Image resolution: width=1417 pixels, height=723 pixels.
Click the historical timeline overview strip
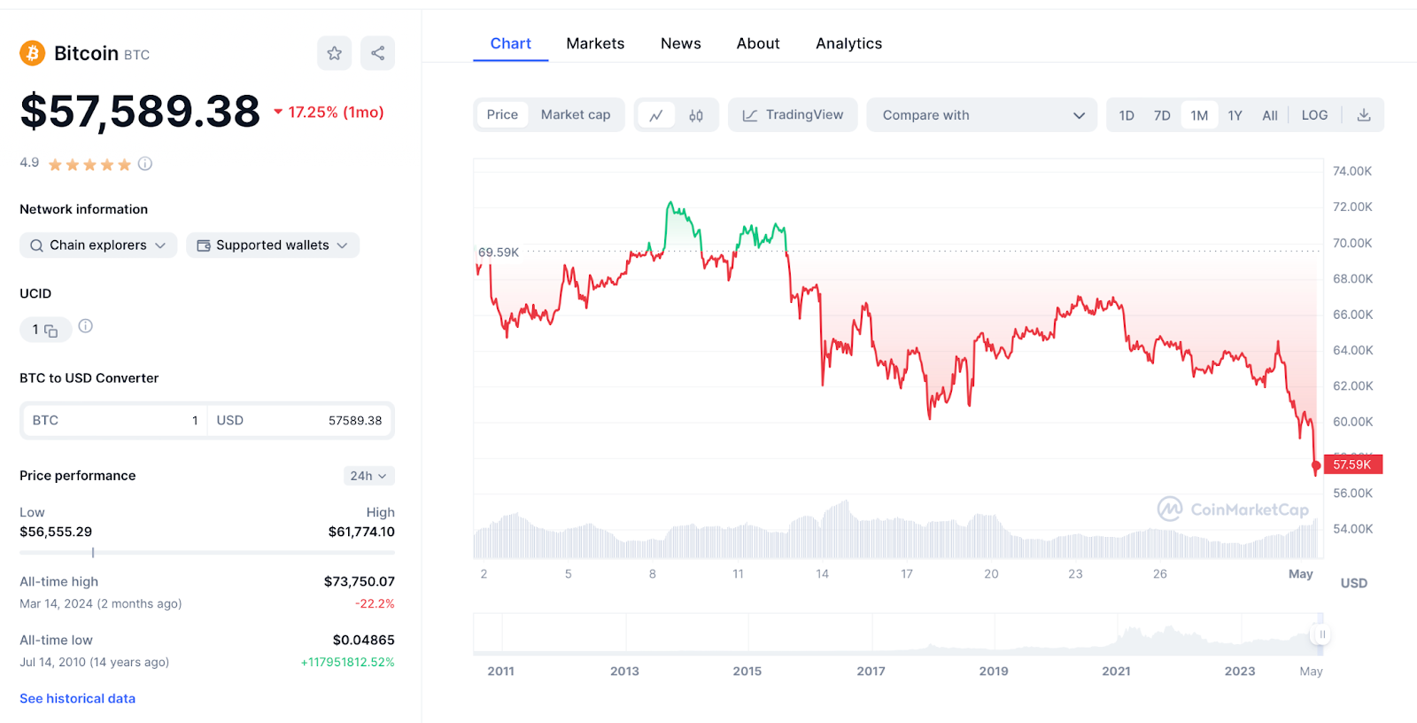(x=898, y=634)
